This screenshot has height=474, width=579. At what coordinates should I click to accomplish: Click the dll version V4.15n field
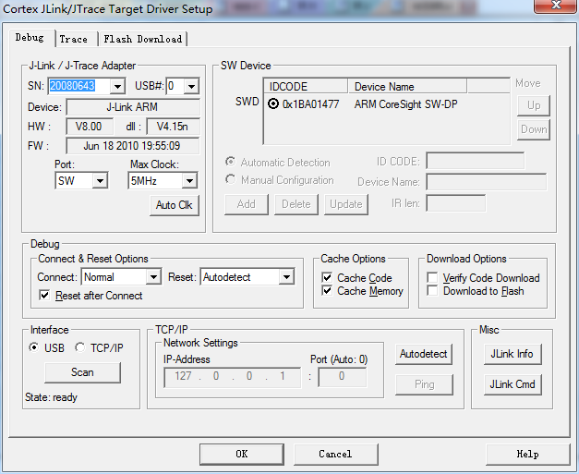(173, 127)
